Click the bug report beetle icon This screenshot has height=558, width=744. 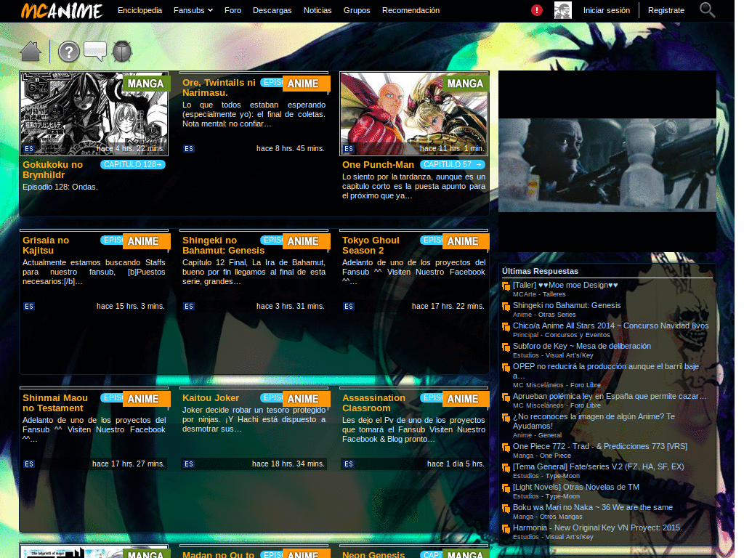tap(122, 52)
